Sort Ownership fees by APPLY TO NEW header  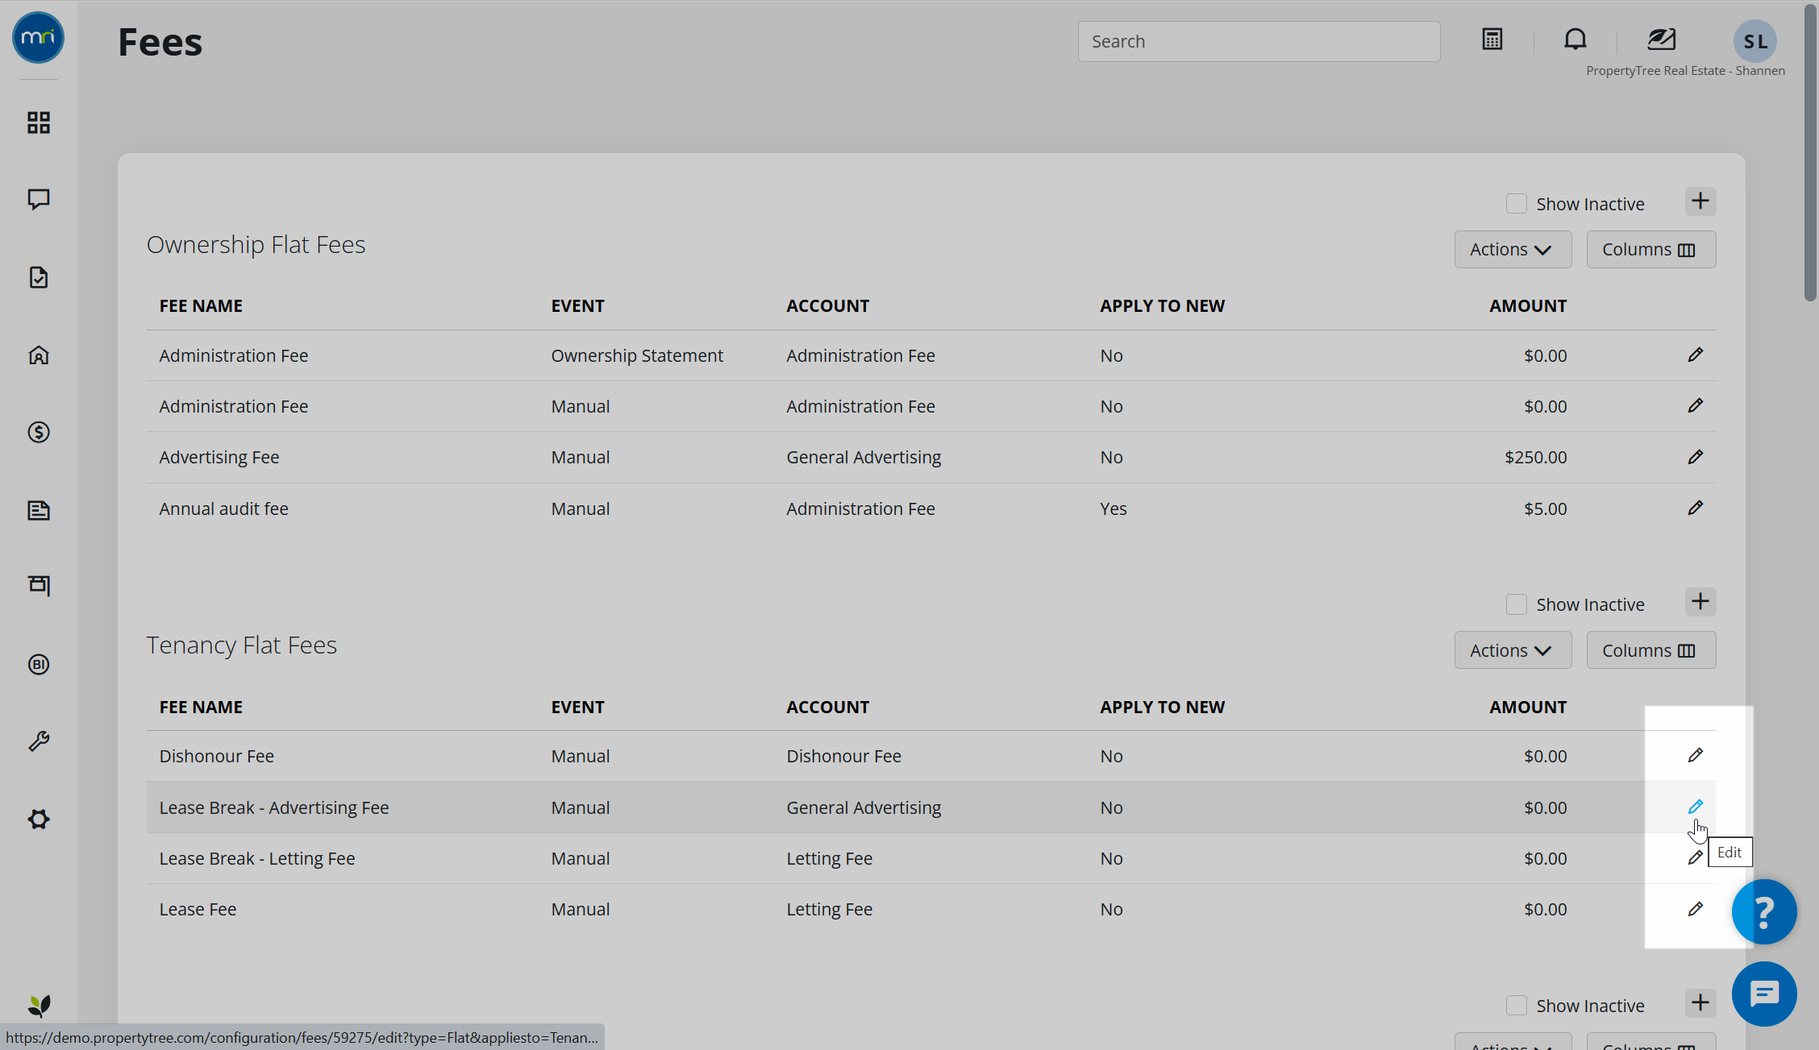1162,305
